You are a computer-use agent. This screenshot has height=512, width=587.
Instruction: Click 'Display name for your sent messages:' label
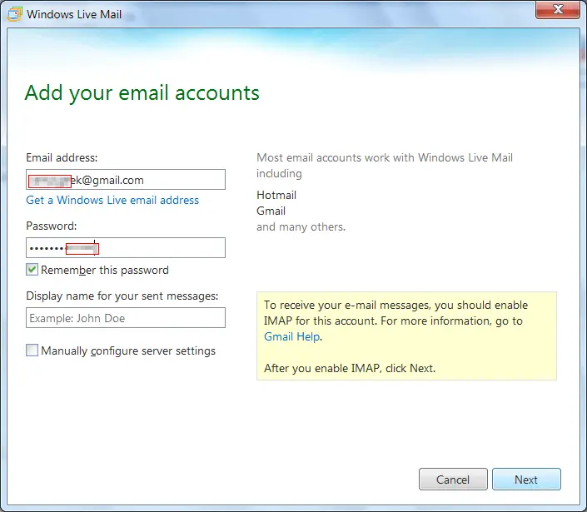(122, 296)
